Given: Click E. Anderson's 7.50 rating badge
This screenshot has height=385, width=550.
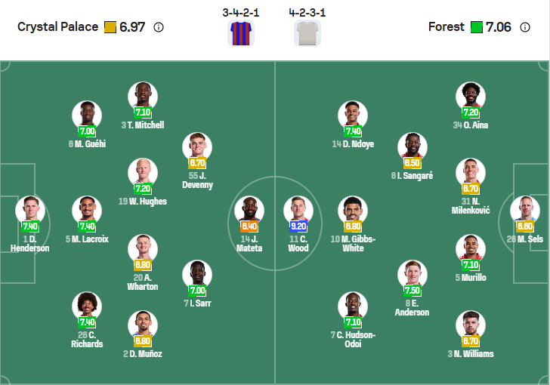Looking at the screenshot, I should 412,291.
